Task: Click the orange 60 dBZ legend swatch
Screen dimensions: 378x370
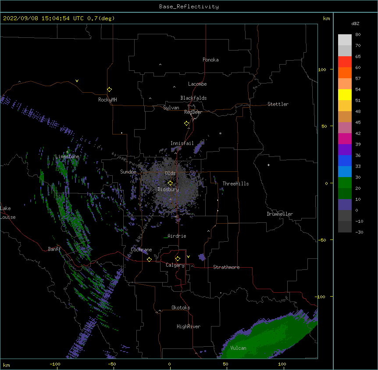Action: point(345,73)
